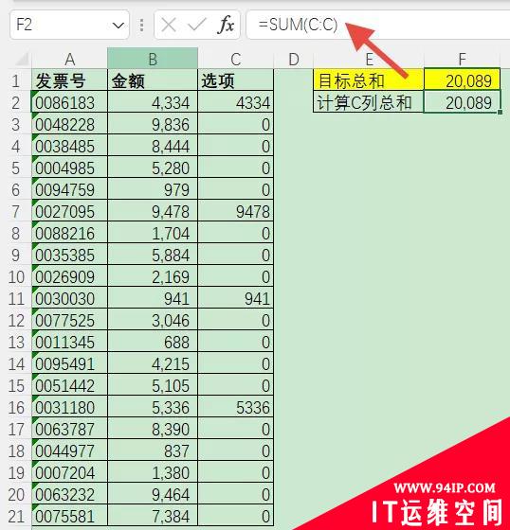This screenshot has height=530, width=510.
Task: Open the Name Box dropdown arrow
Action: click(x=118, y=25)
